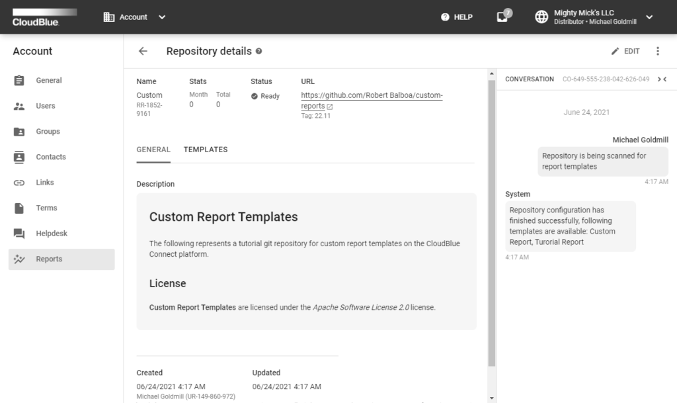Screen dimensions: 677x403
Task: Select the Terms document icon
Action: coord(20,208)
